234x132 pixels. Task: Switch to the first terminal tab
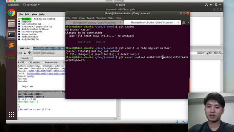tap(94, 23)
